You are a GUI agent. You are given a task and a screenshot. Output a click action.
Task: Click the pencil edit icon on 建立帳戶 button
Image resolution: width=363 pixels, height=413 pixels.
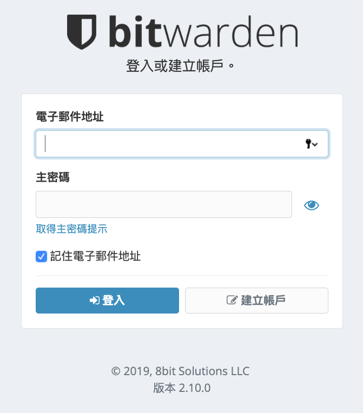click(x=232, y=300)
